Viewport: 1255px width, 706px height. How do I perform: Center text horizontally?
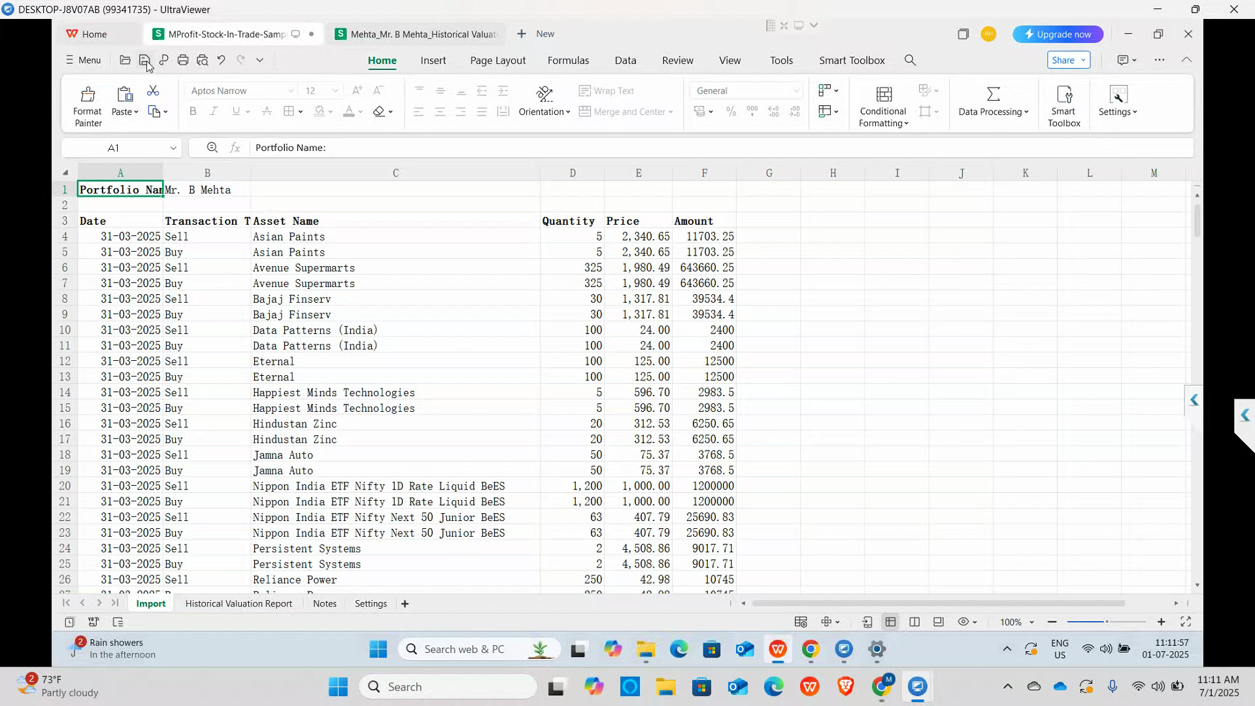[x=440, y=112]
